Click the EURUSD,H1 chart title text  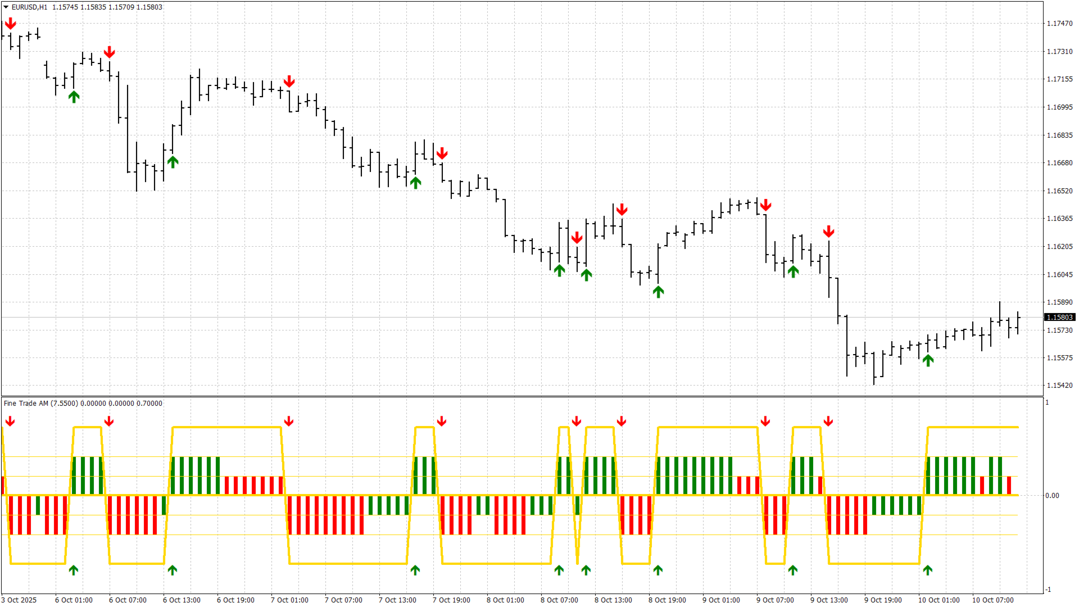(29, 7)
